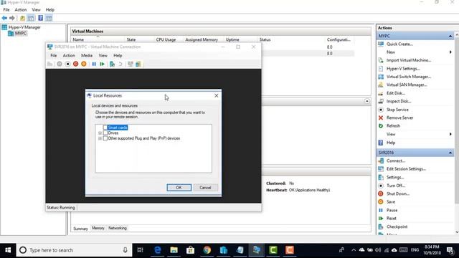Click Stop Service in Actions pane

point(397,110)
